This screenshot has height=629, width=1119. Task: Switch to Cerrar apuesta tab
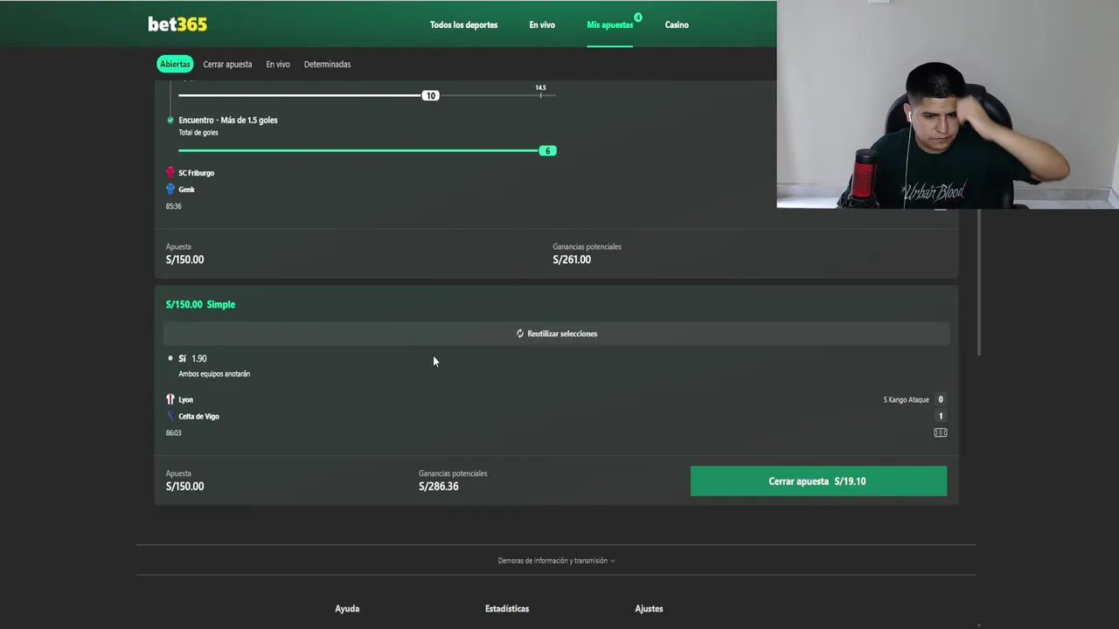227,64
